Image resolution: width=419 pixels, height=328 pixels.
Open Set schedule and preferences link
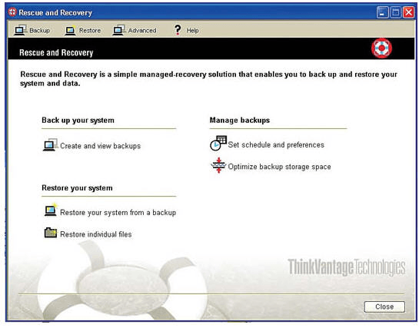(x=276, y=145)
